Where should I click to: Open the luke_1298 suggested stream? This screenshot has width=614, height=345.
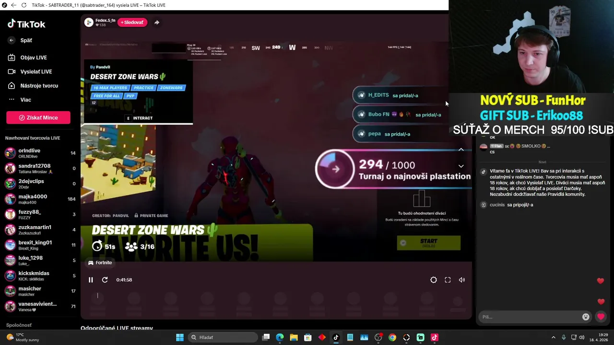click(x=40, y=261)
